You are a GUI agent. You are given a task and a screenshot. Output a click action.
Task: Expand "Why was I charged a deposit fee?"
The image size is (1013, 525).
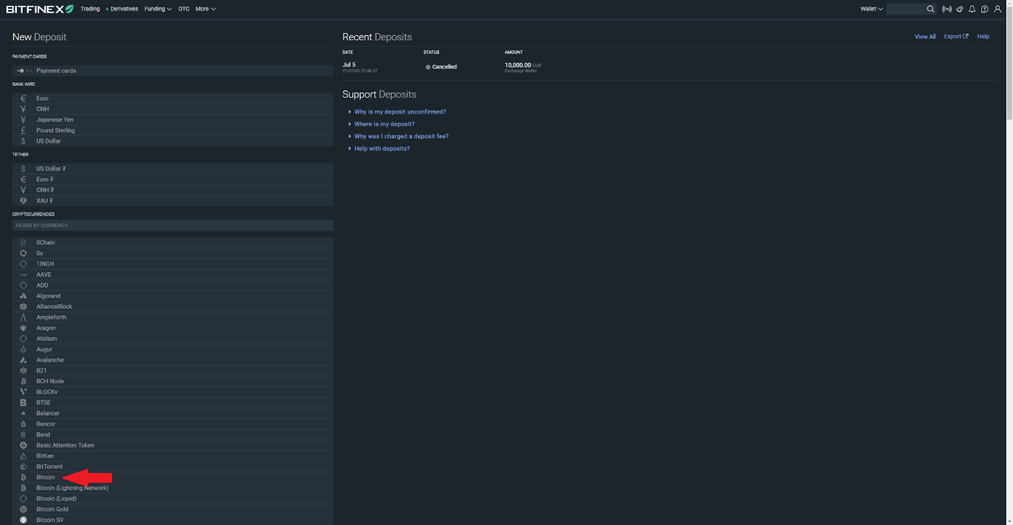[x=401, y=136]
